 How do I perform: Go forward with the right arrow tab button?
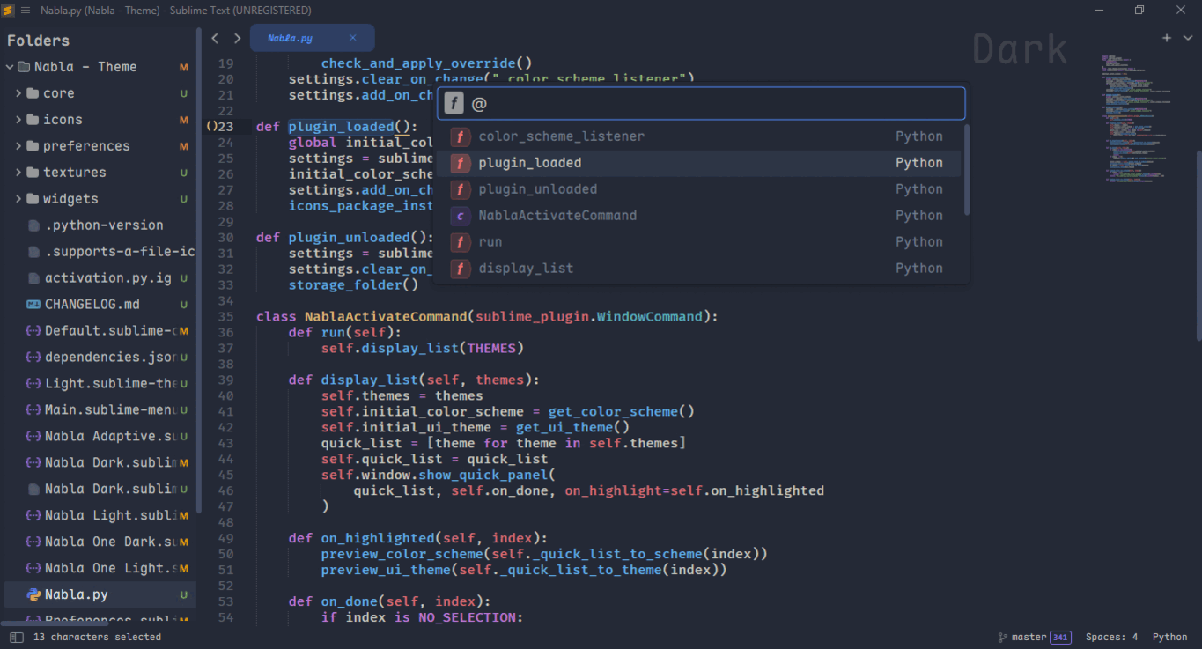[237, 38]
